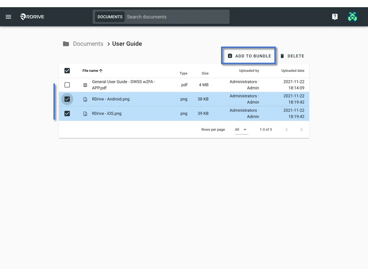Click the folder icon in the breadcrumb
This screenshot has height=276, width=368.
click(x=66, y=43)
